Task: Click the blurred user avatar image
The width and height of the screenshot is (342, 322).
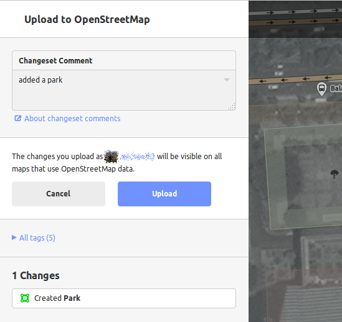Action: (112, 157)
